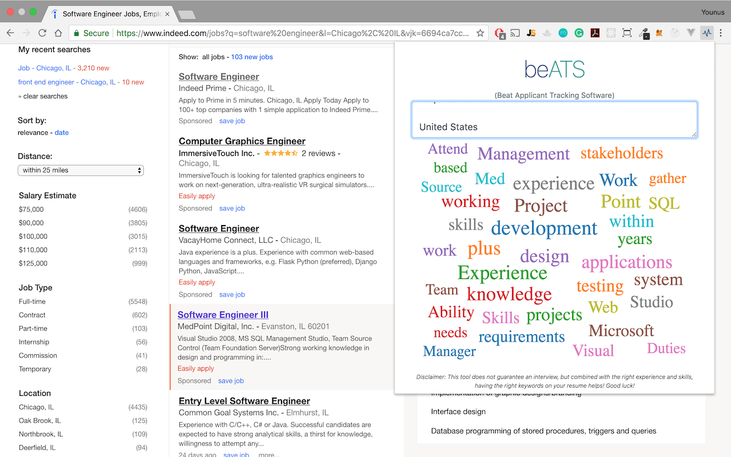Image resolution: width=731 pixels, height=457 pixels.
Task: Click into the beATS job description text area
Action: (554, 120)
